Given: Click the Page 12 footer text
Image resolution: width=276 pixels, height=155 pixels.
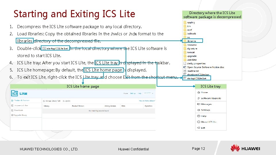Looking at the screenshot, I should pos(198,149).
